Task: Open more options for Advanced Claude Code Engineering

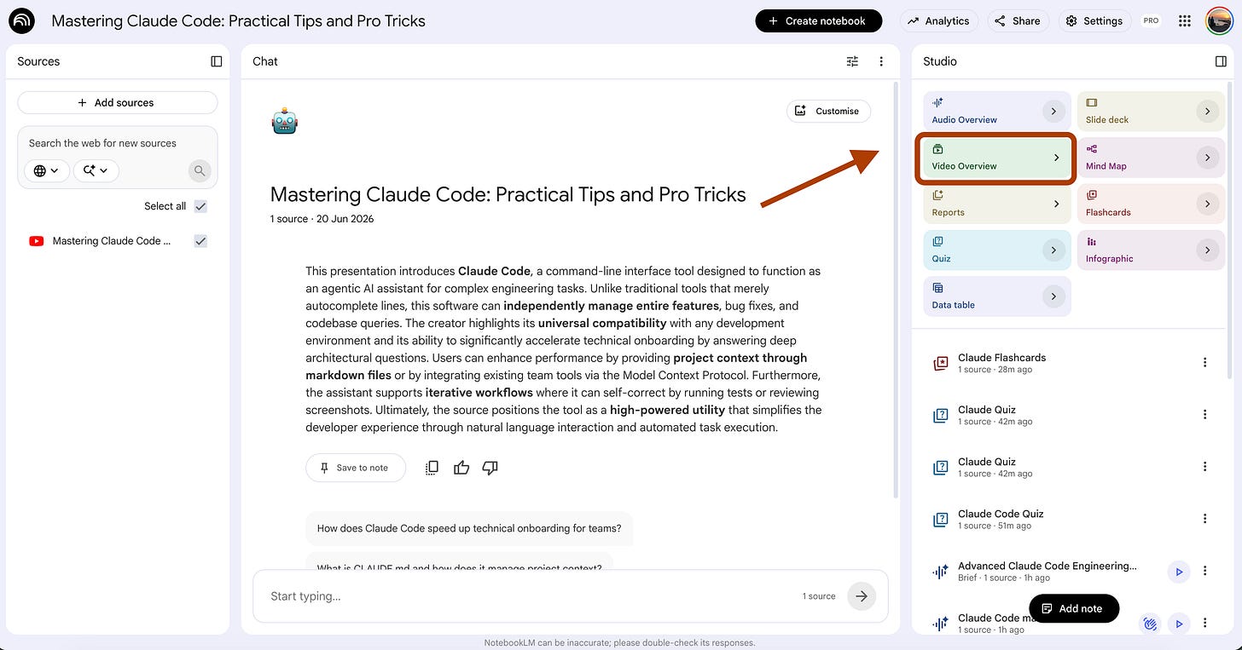Action: 1205,572
